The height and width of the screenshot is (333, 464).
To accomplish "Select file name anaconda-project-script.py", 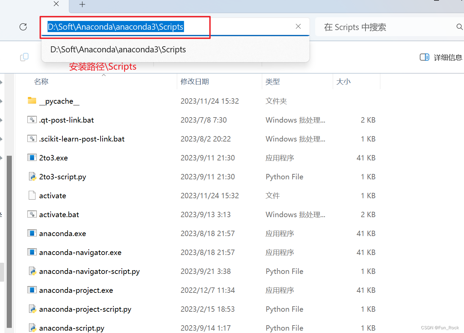I will 85,309.
